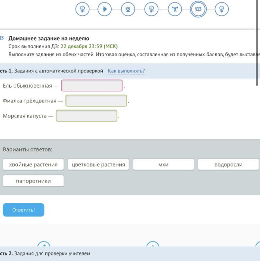260x261 pixels.
Task: Click the vertical scrollbar on the right edge
Action: [x=257, y=42]
